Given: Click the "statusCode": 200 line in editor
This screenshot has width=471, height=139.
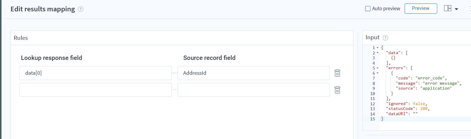Looking at the screenshot, I should point(408,109).
